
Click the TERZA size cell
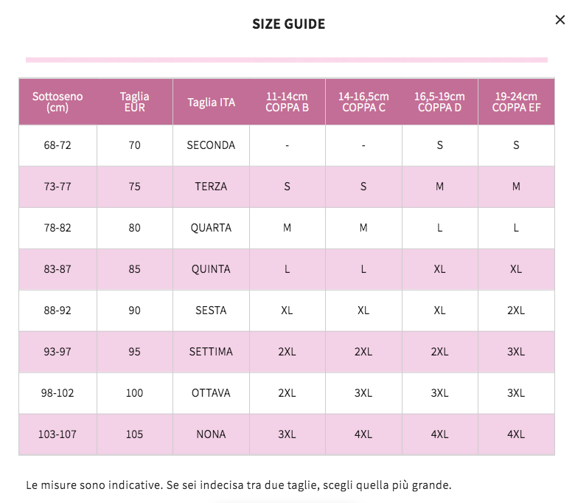pos(211,187)
